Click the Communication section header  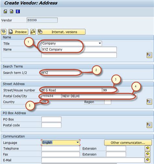point(14,136)
